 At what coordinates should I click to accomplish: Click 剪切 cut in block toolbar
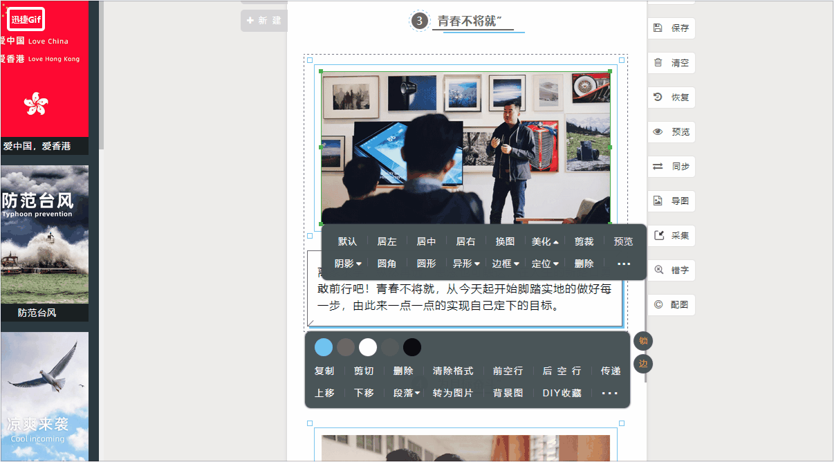(364, 371)
